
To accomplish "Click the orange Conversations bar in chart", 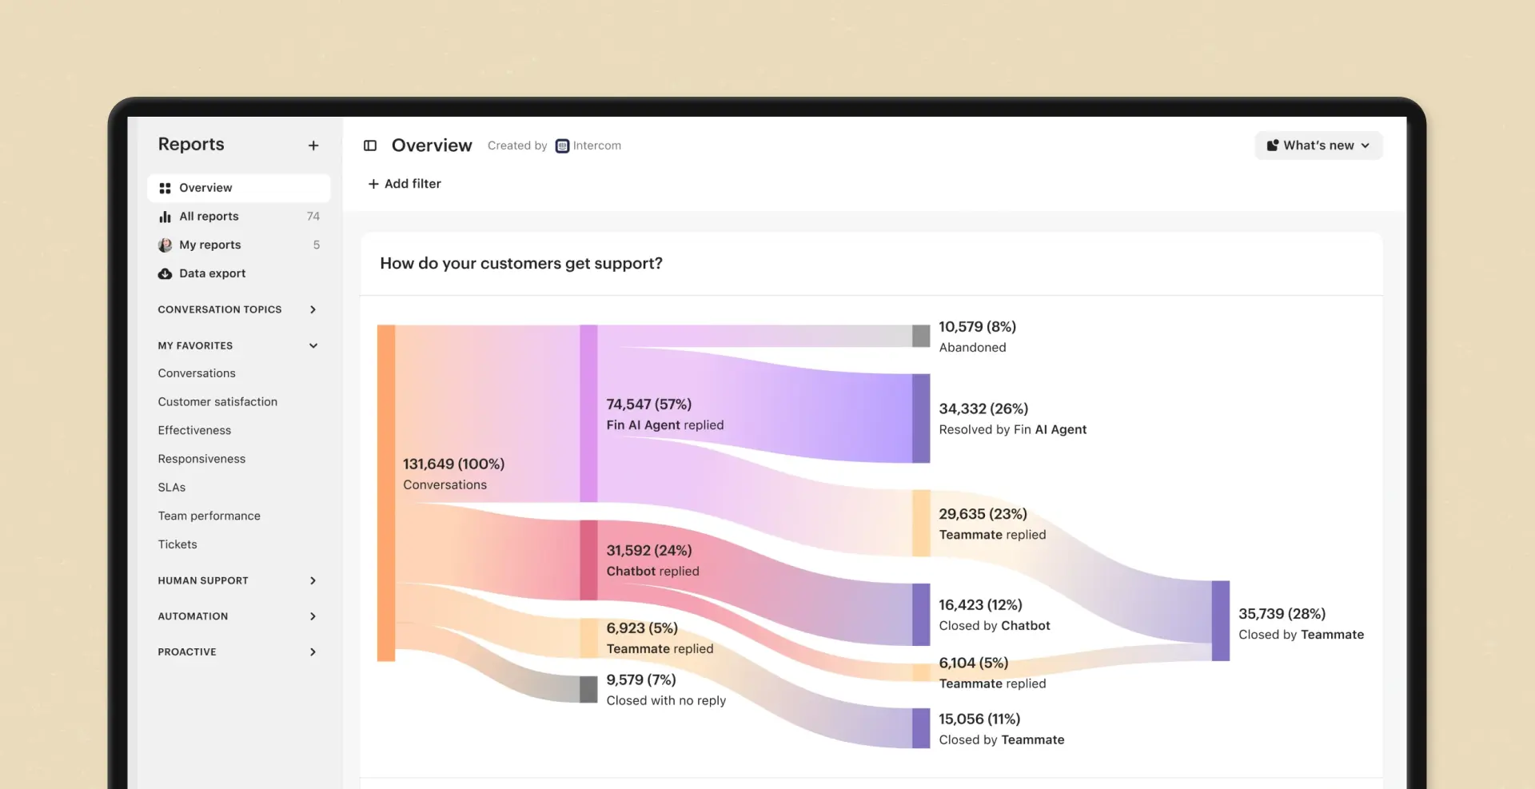I will 386,492.
